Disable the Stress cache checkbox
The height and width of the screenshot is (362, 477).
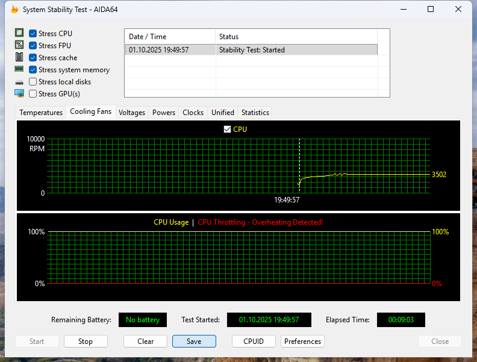point(33,58)
